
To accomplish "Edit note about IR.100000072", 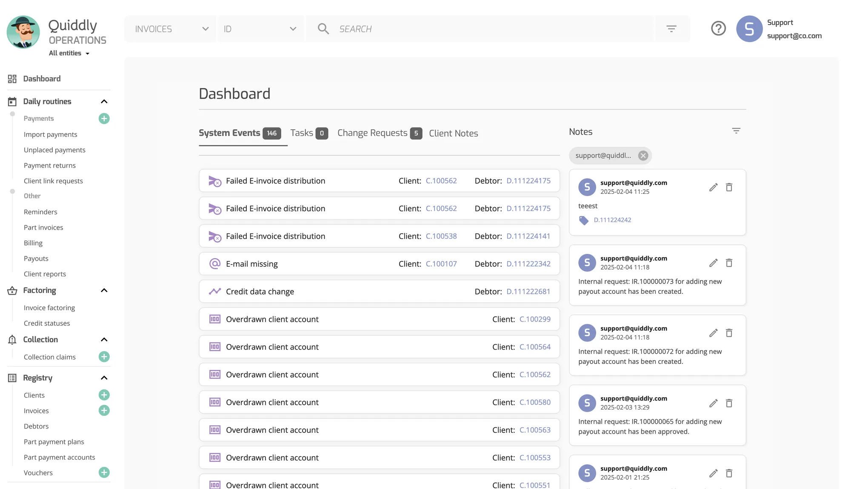I will click(x=714, y=333).
